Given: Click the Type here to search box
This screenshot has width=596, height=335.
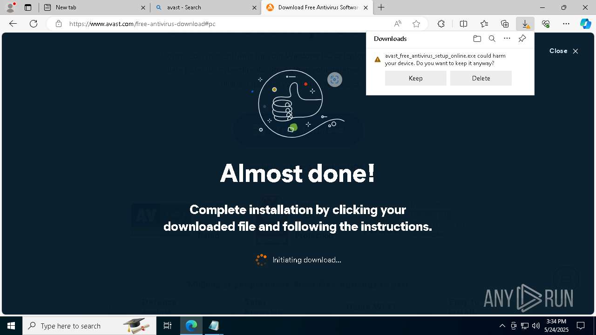Looking at the screenshot, I should [x=89, y=326].
